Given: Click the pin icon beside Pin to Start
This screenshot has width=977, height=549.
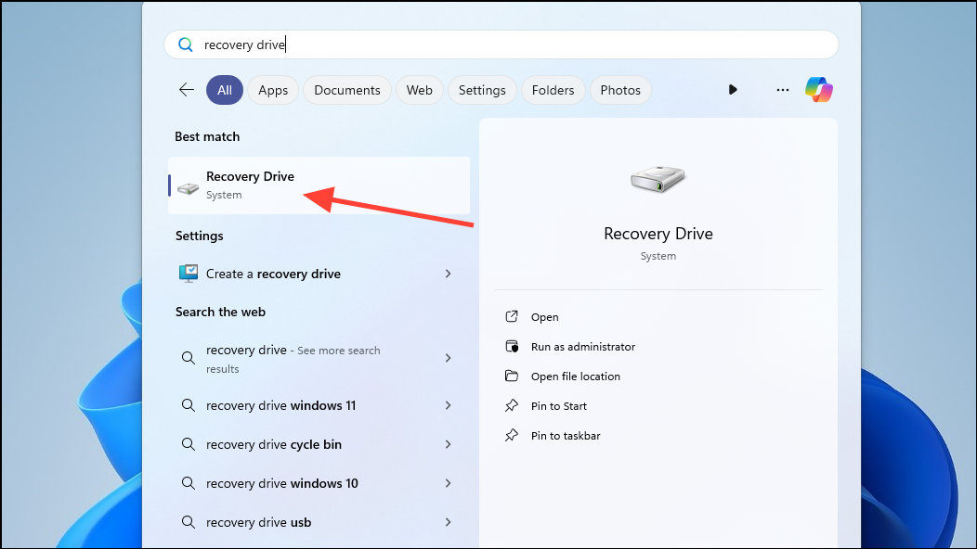Looking at the screenshot, I should [x=512, y=406].
